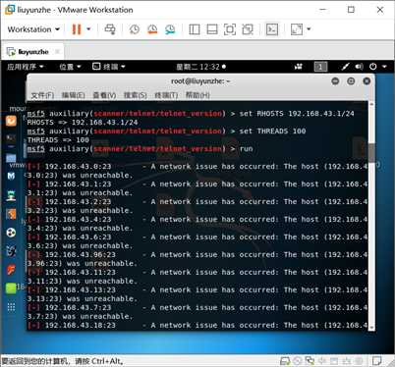395x367 pixels.
Task: Open the Workstation dropdown menu
Action: [33, 29]
